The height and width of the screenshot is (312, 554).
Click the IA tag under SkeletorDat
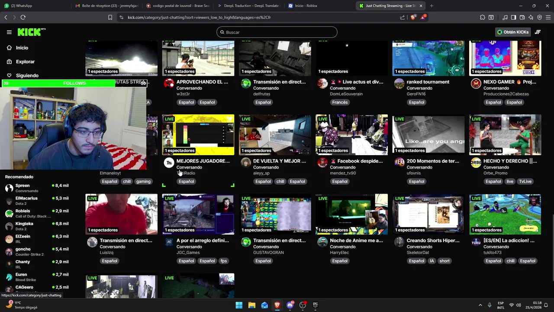[x=432, y=261]
